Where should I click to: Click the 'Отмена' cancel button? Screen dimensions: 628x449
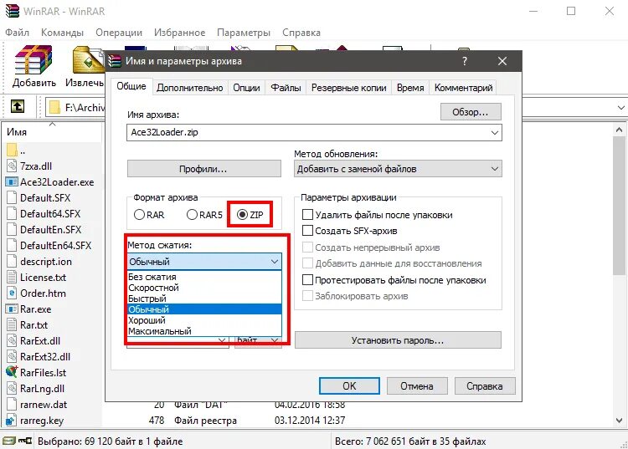click(x=417, y=385)
